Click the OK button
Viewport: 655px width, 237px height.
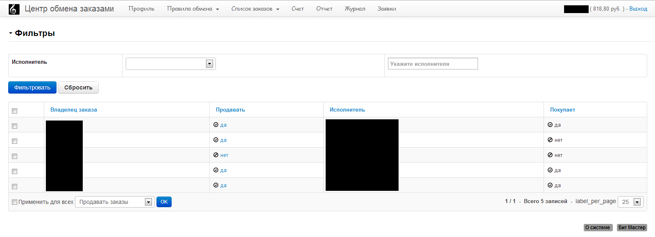coord(164,202)
